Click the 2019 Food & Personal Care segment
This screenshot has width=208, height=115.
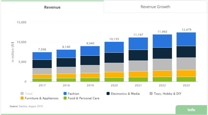pyautogui.click(x=90, y=80)
